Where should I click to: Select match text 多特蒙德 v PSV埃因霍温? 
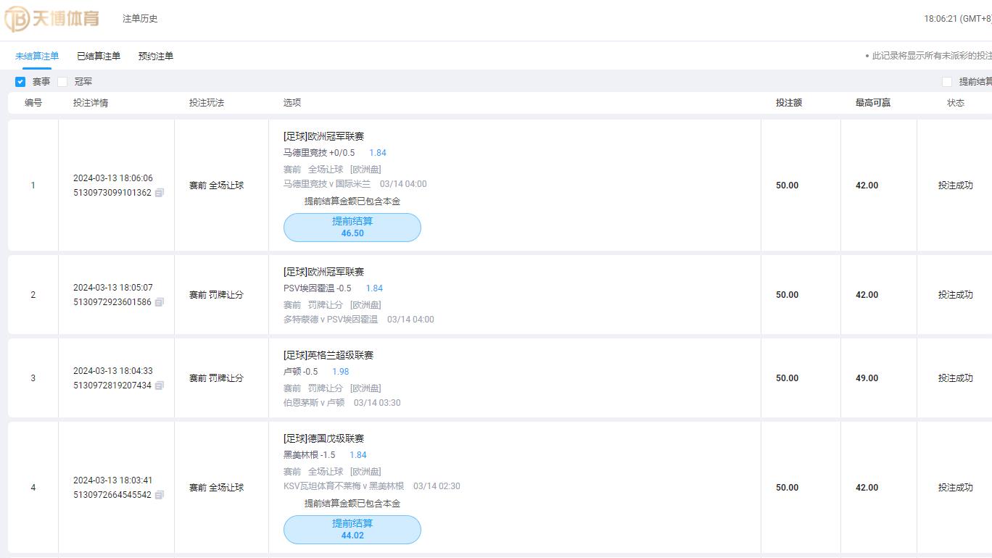point(331,320)
